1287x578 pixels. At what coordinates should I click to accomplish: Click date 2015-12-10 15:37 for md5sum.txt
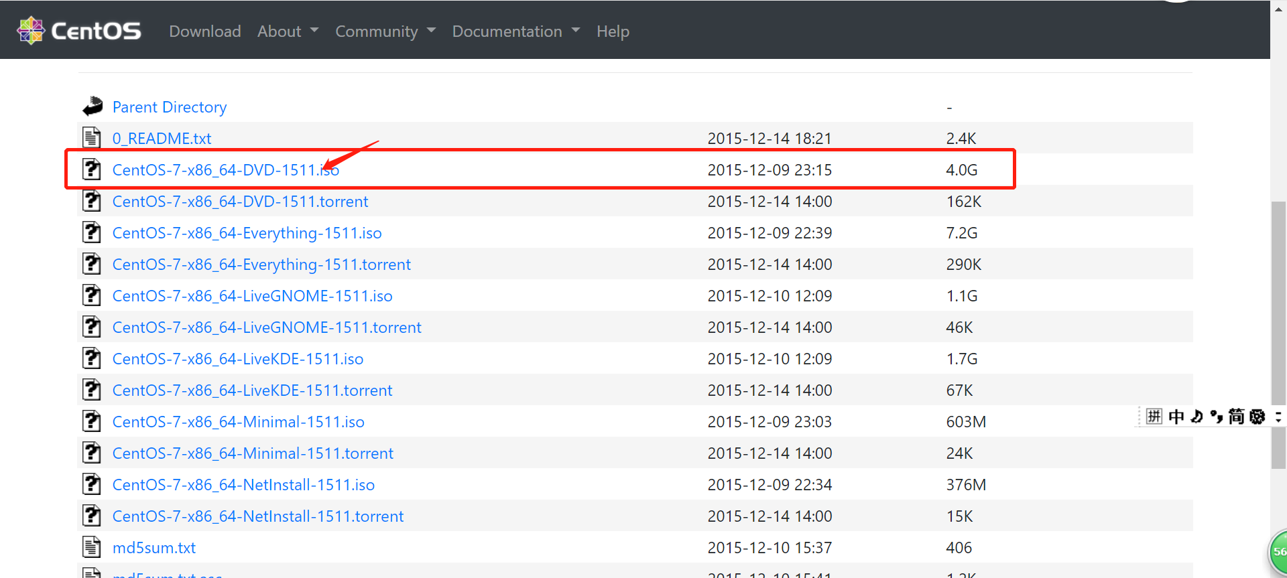tap(770, 548)
